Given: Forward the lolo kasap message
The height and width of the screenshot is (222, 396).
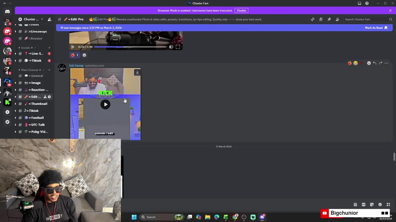Looking at the screenshot, I should tap(381, 63).
